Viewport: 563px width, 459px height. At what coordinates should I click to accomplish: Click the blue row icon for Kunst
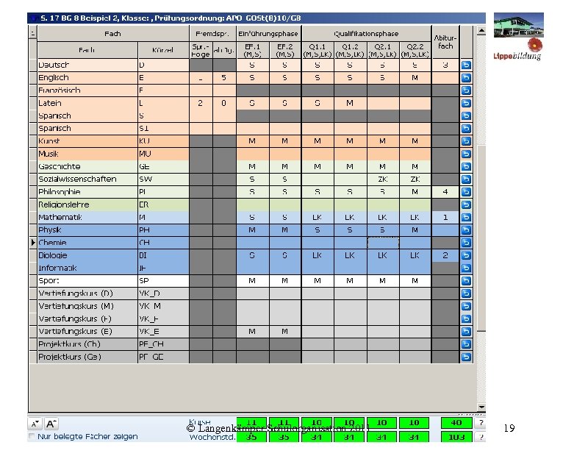pyautogui.click(x=466, y=141)
